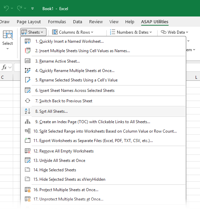
Task: Open the Formulas ribbon tab
Action: click(57, 22)
